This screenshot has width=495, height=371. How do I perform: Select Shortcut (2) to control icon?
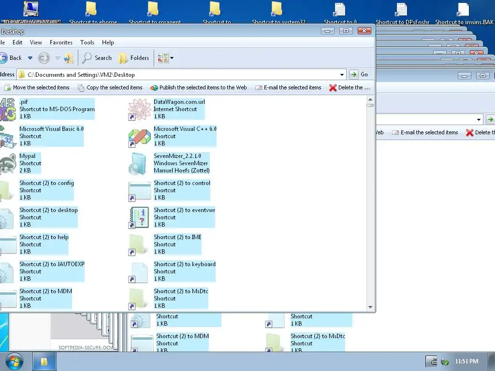click(139, 190)
